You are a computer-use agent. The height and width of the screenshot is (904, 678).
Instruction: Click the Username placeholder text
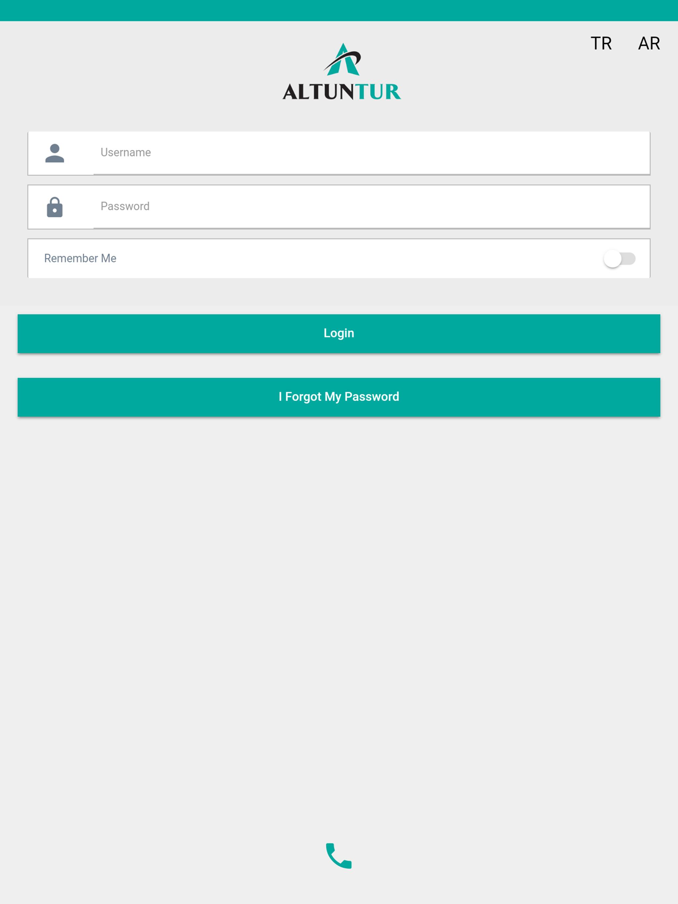click(x=125, y=153)
